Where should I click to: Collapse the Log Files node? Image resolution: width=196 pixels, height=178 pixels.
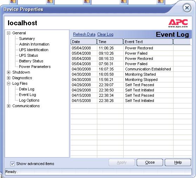tap(8, 84)
